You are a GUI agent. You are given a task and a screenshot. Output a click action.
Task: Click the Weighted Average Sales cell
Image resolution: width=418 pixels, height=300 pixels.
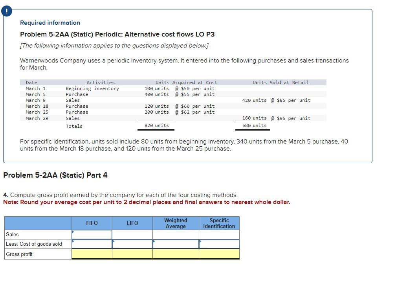coord(176,234)
